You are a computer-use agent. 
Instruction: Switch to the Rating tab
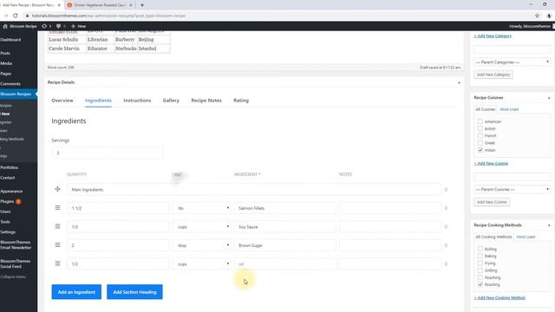pyautogui.click(x=241, y=101)
